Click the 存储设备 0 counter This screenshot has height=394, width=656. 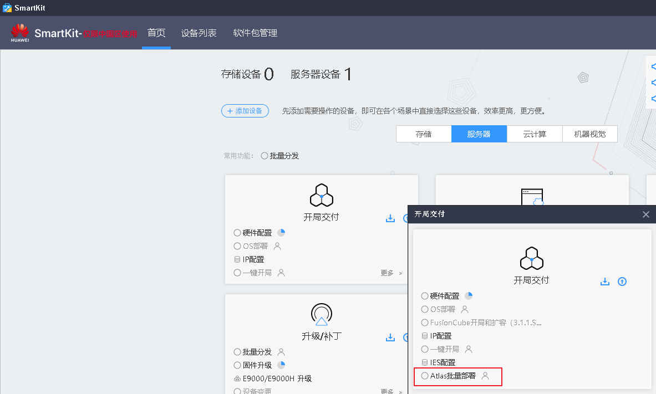(x=247, y=74)
